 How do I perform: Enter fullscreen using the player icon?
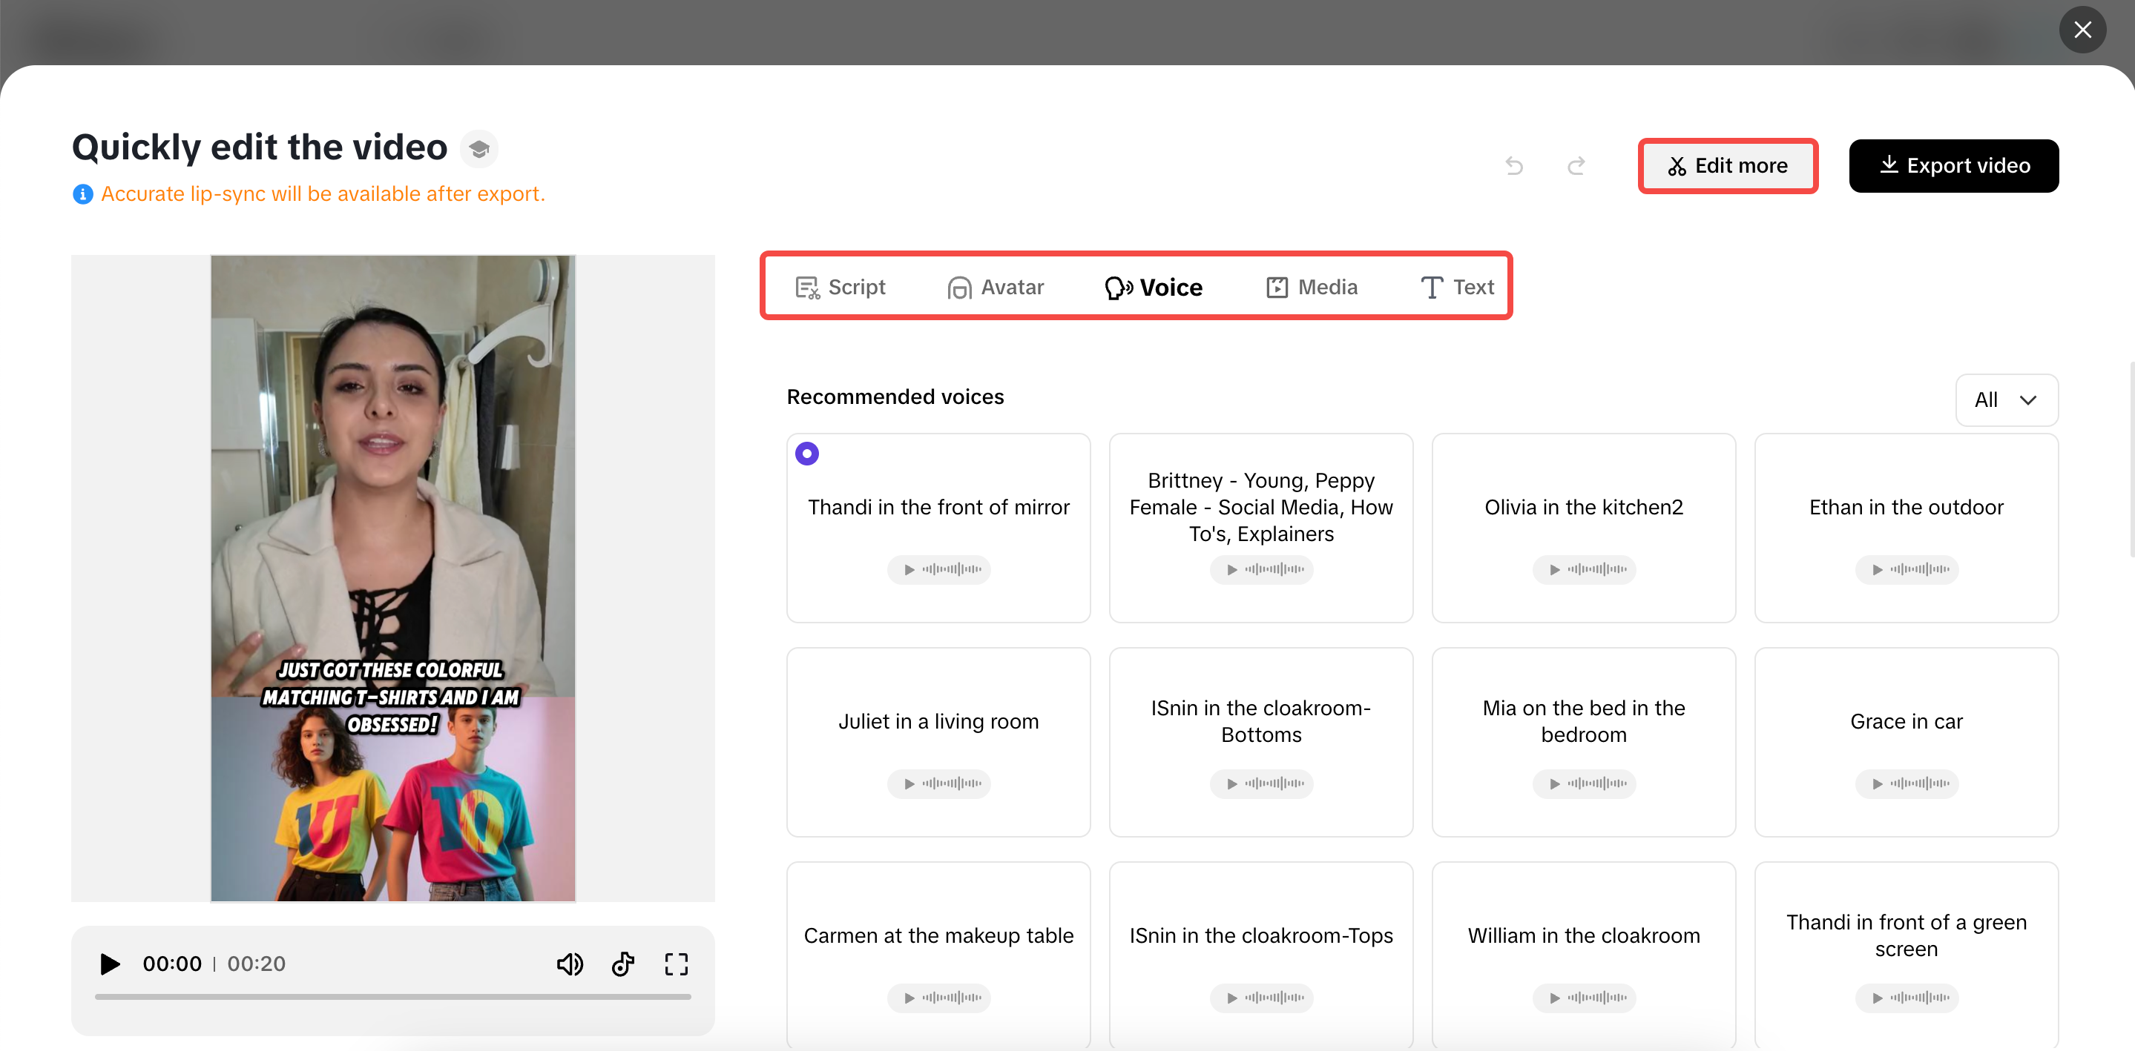[677, 964]
